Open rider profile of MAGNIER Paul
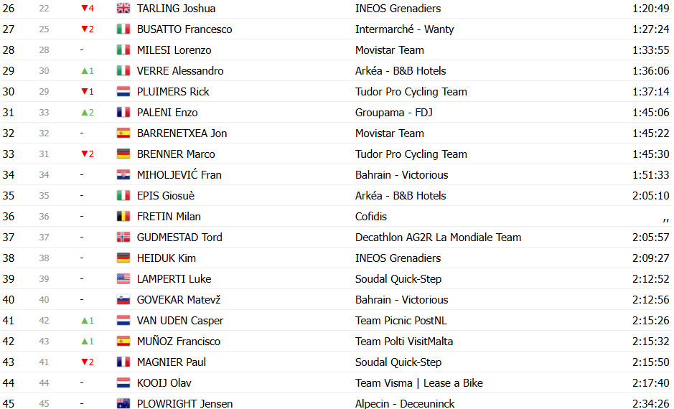The height and width of the screenshot is (409, 674). pos(171,362)
